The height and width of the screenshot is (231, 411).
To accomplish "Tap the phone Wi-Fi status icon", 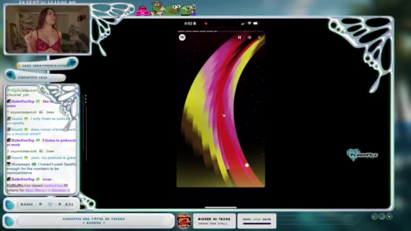I will point(250,23).
